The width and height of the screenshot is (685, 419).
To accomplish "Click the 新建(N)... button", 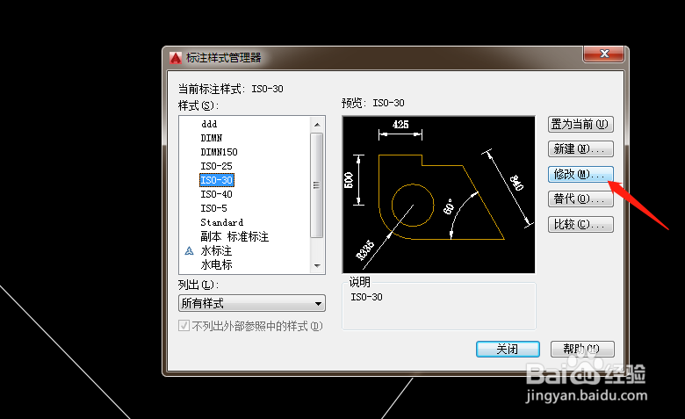I will pyautogui.click(x=580, y=149).
